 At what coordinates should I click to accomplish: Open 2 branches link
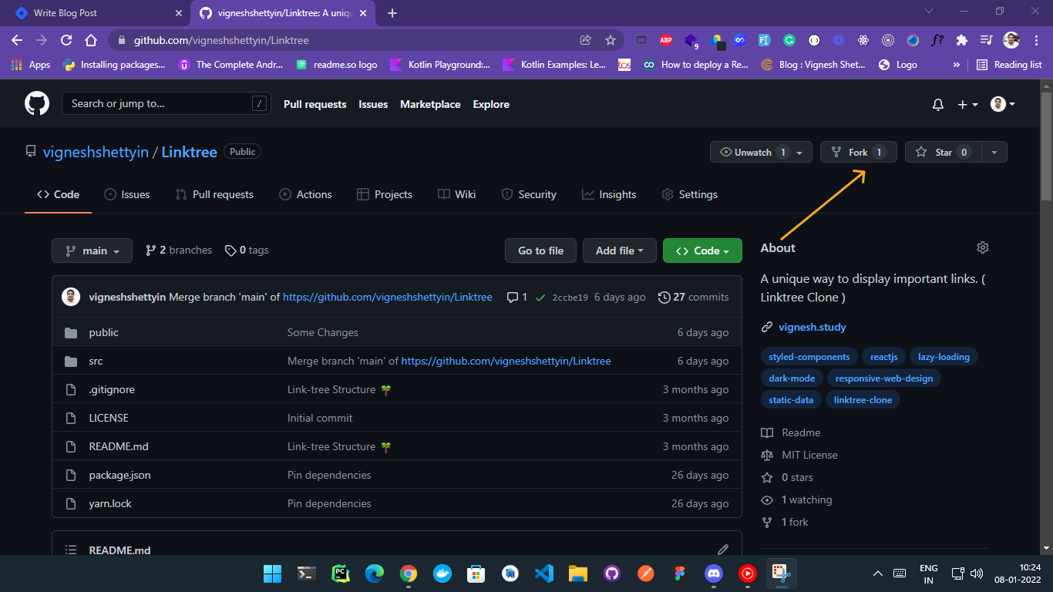[x=179, y=250]
